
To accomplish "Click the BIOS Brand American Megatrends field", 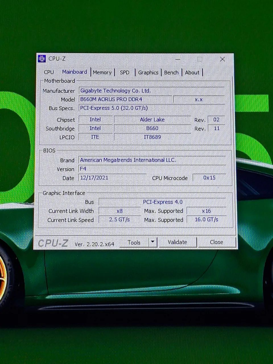I will click(152, 160).
